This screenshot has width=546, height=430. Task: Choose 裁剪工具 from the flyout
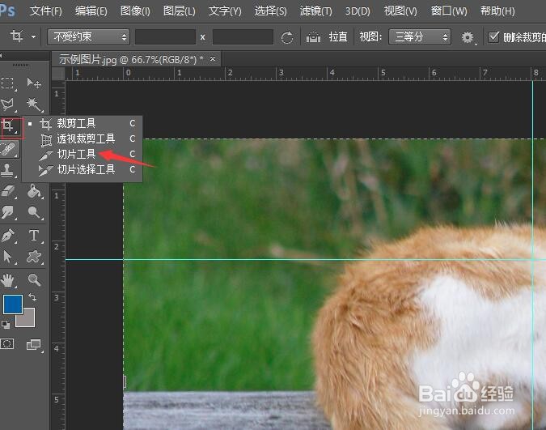click(x=83, y=123)
